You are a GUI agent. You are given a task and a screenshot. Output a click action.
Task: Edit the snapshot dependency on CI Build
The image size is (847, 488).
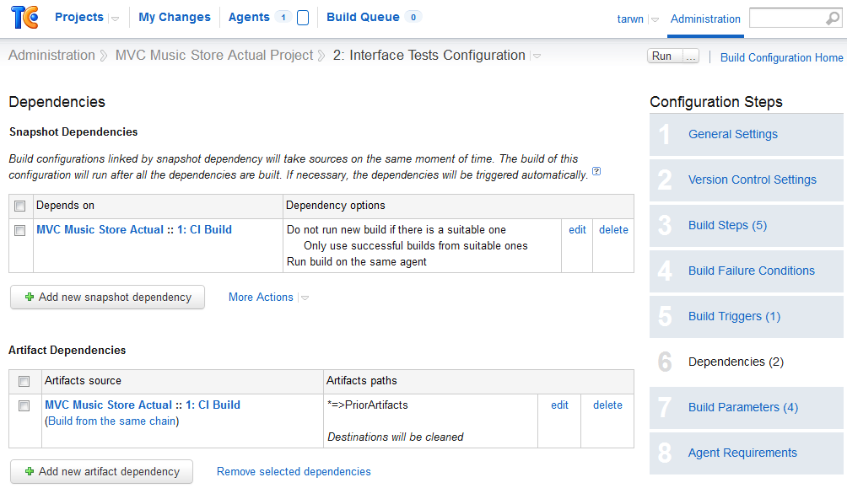tap(577, 230)
